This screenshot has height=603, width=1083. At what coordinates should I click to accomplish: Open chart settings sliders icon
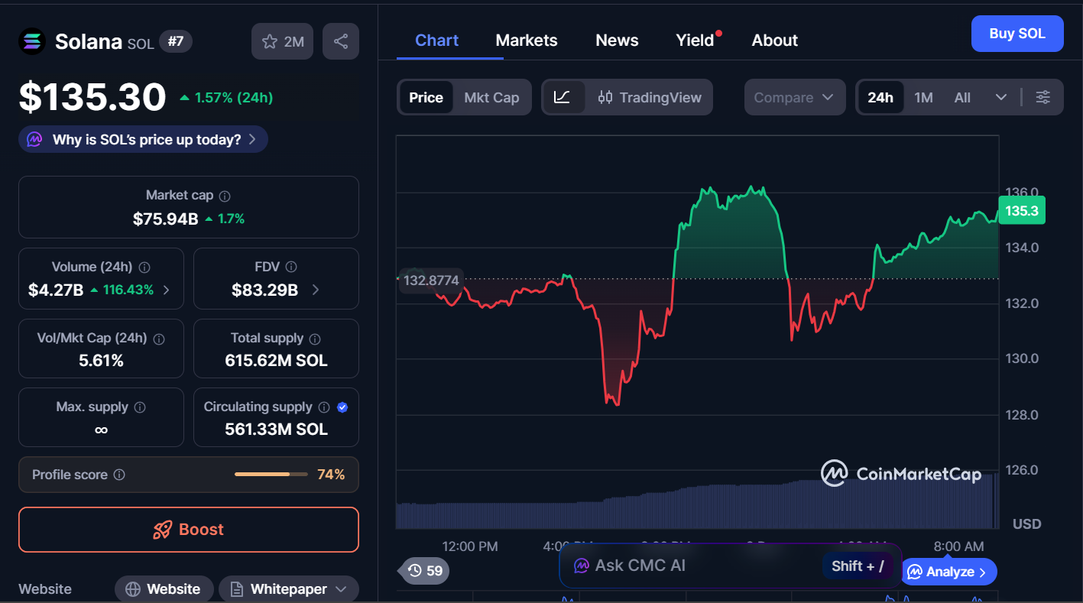coord(1043,97)
